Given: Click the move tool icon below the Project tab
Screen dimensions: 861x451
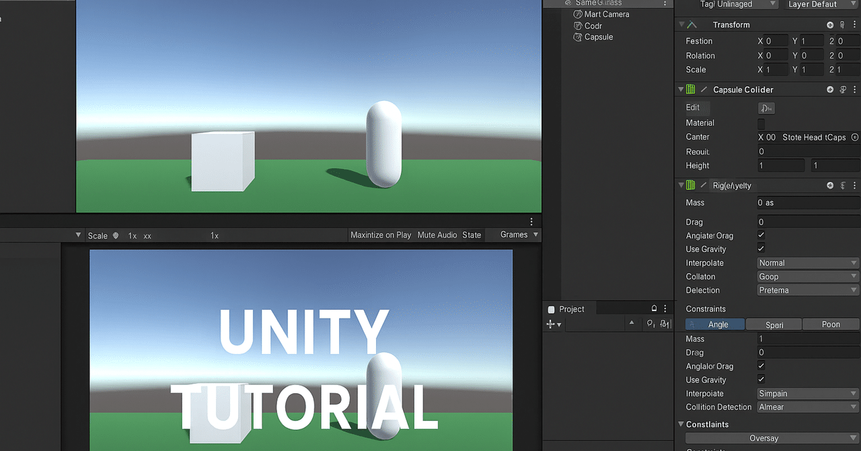Looking at the screenshot, I should [551, 324].
